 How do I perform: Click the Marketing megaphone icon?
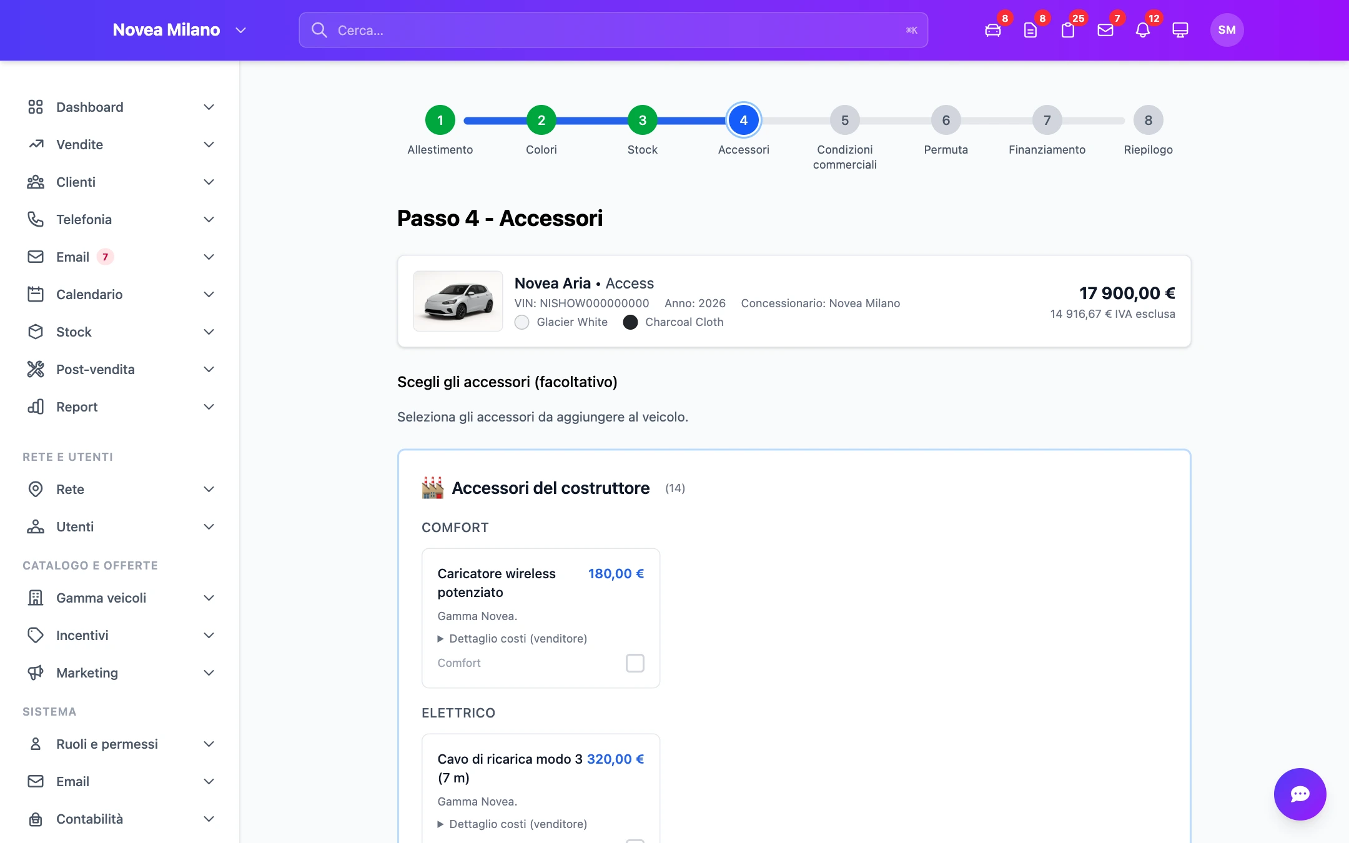click(x=36, y=673)
